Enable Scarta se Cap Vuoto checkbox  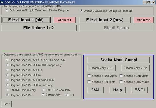pos(121,76)
